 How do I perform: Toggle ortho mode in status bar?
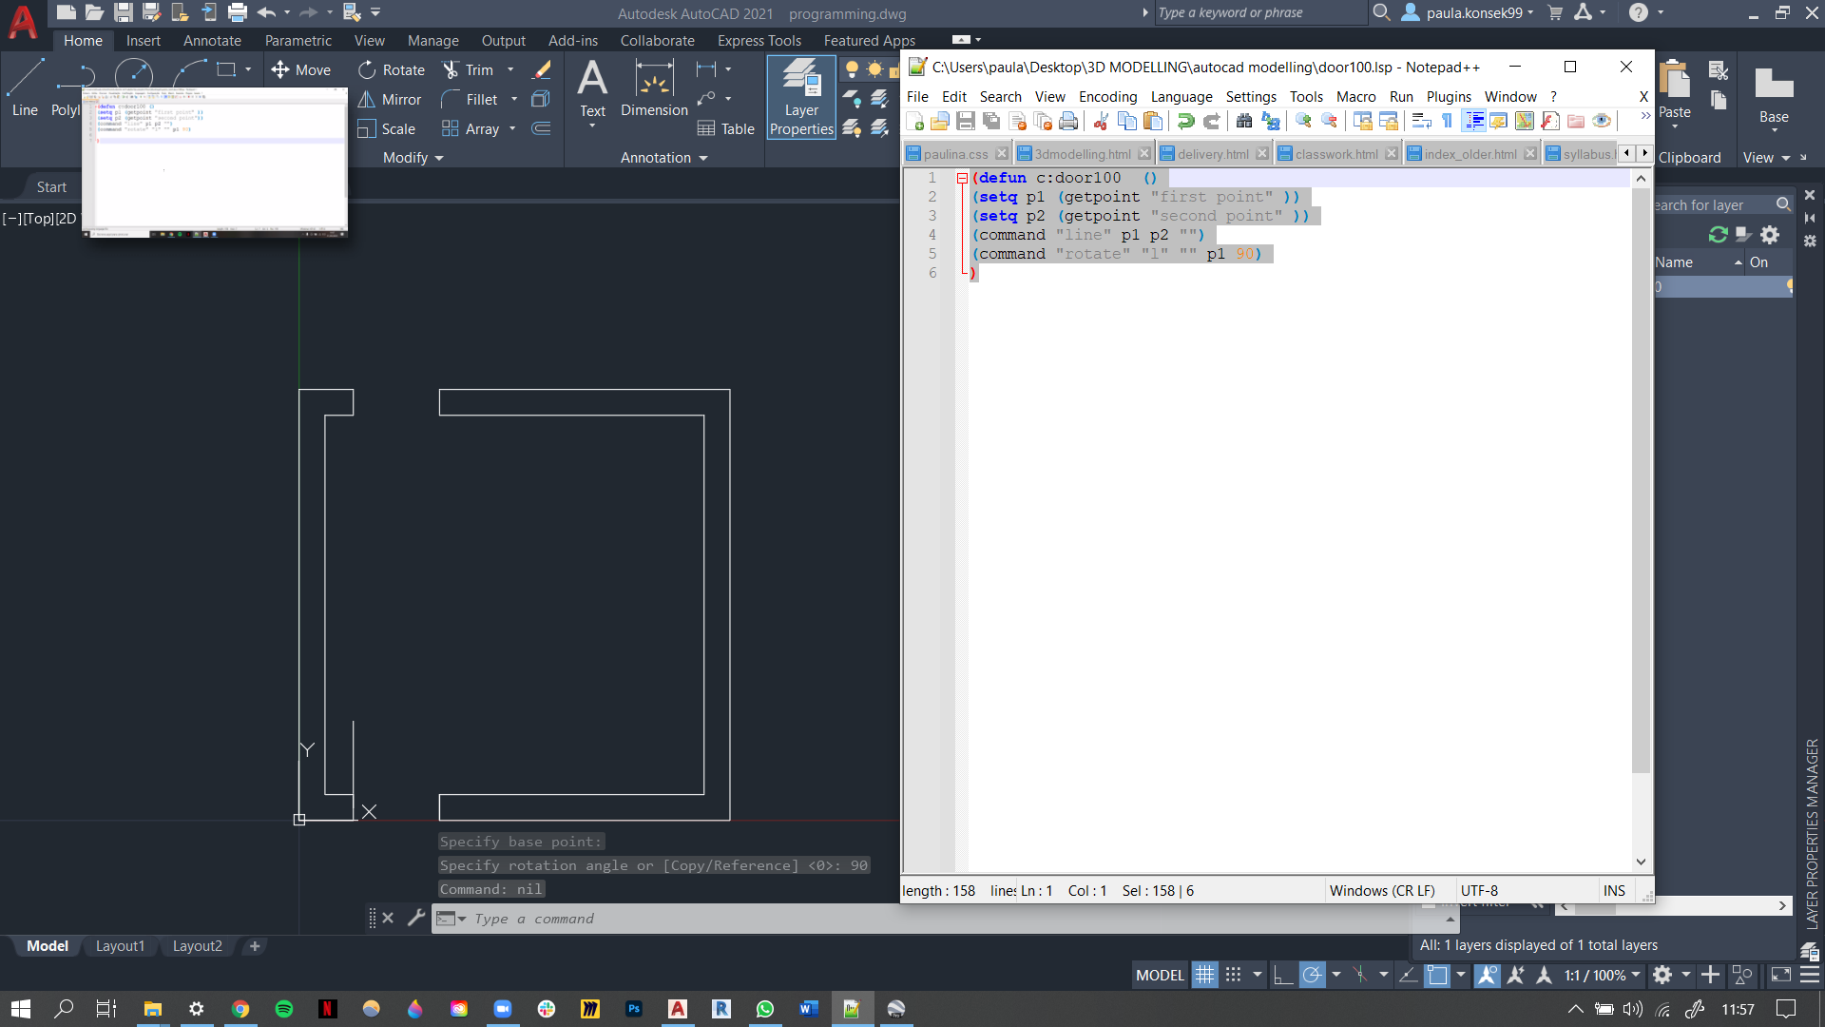tap(1283, 976)
